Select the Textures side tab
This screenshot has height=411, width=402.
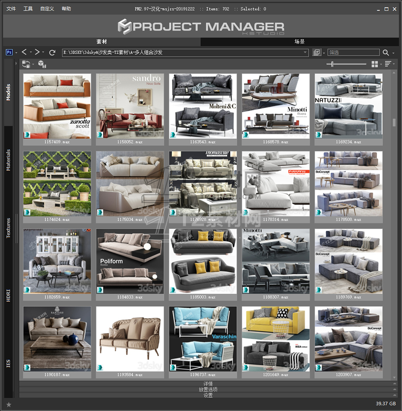tap(9, 228)
